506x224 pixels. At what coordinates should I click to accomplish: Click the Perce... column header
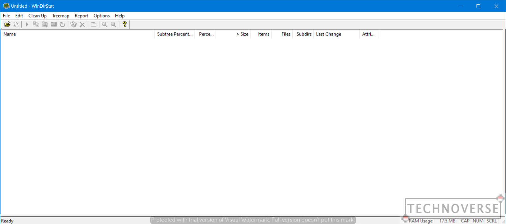(x=205, y=34)
